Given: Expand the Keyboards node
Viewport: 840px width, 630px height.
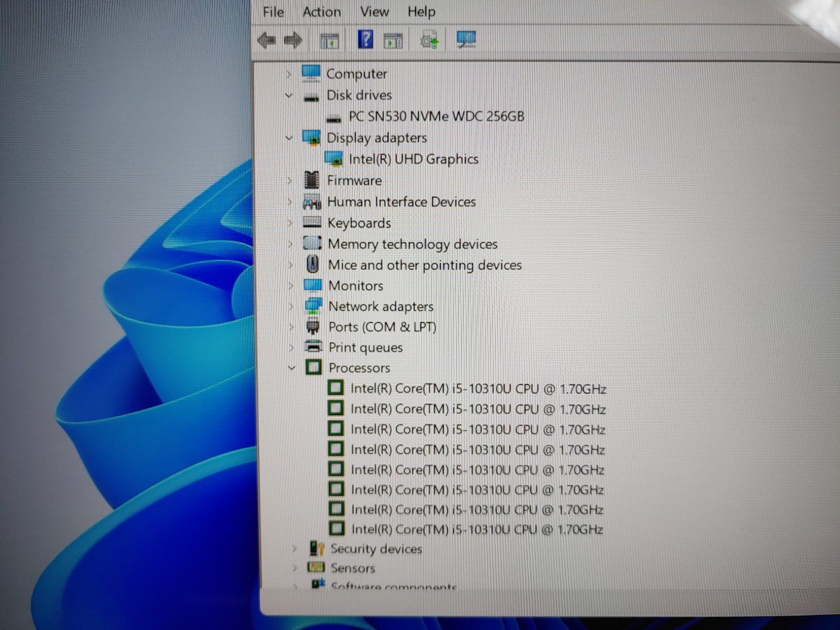Looking at the screenshot, I should 290,223.
